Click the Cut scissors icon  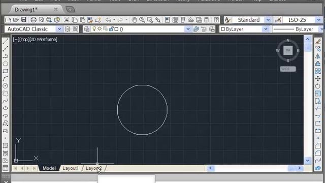67,20
